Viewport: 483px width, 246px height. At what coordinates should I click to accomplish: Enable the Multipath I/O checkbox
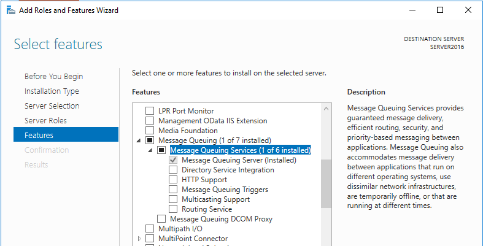[x=149, y=229]
